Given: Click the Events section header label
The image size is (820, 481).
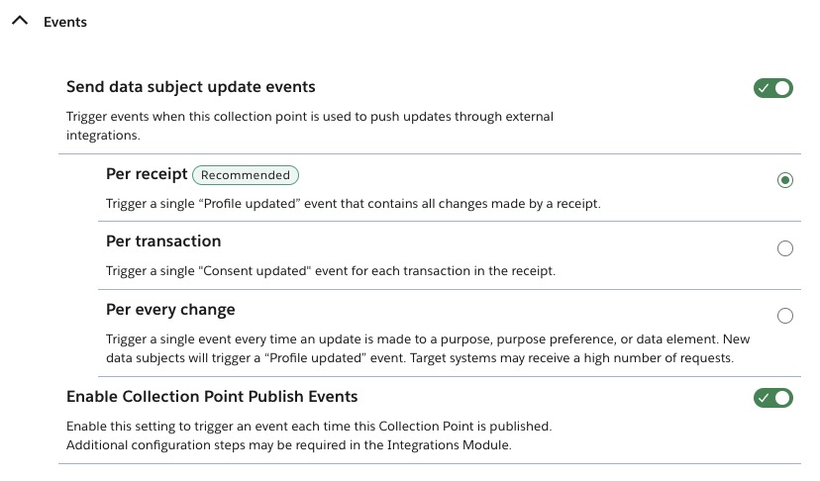Looking at the screenshot, I should click(x=65, y=22).
